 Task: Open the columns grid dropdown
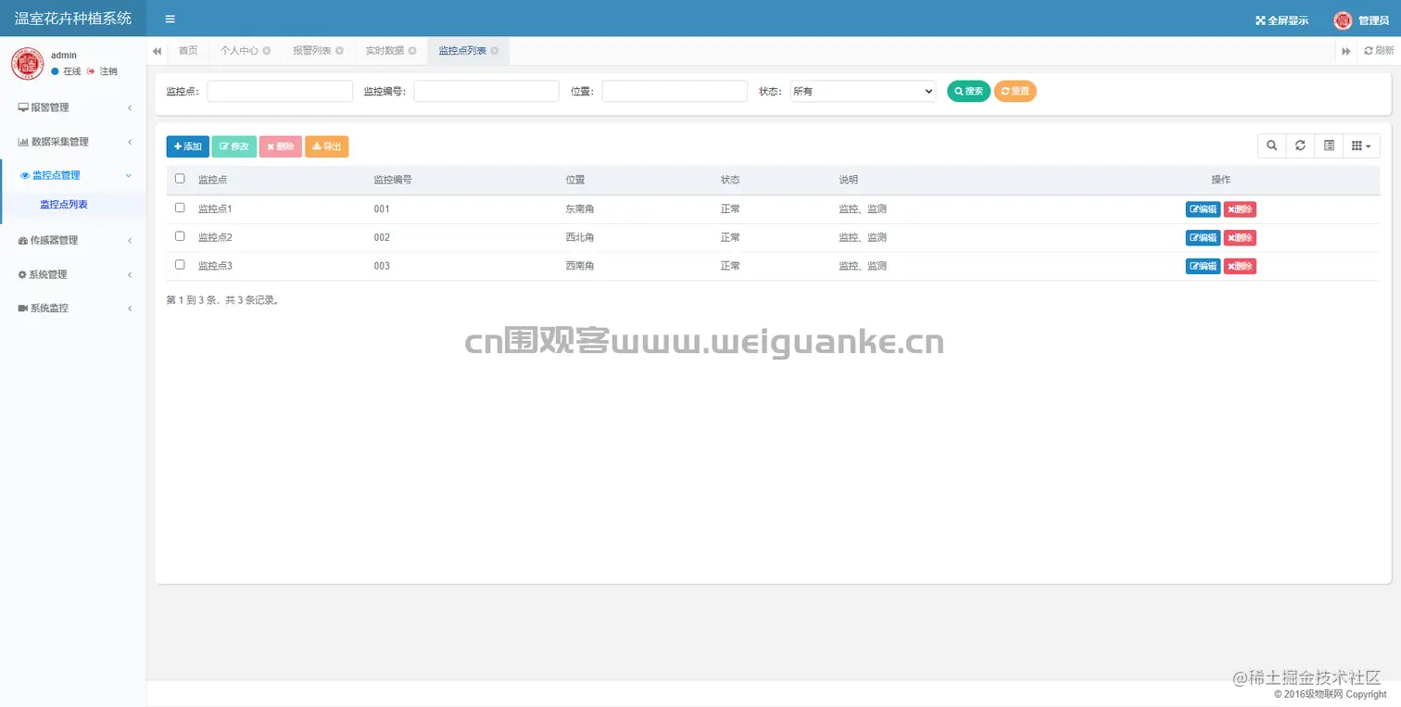[1361, 145]
